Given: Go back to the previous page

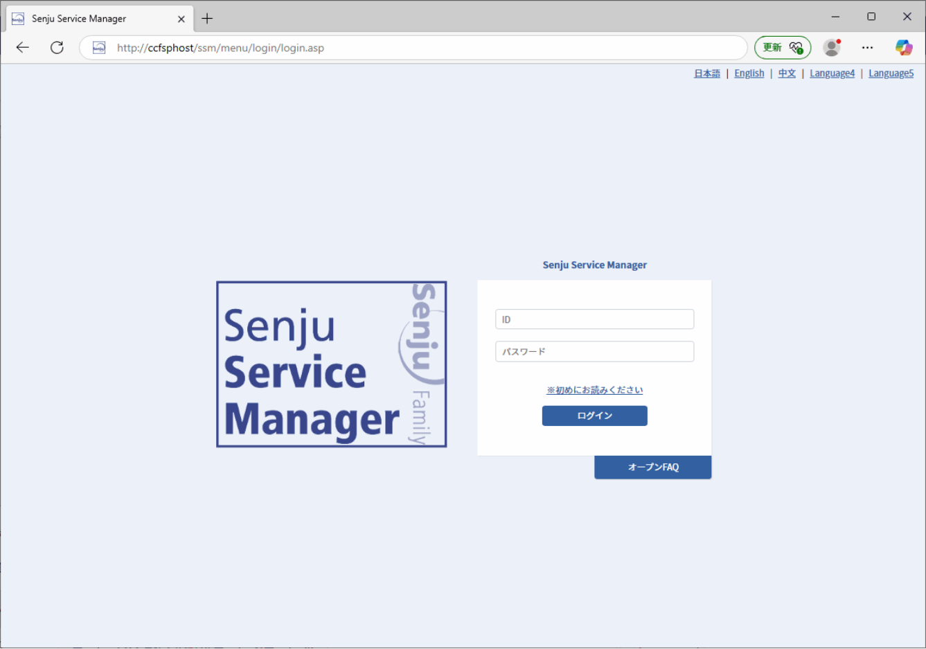Looking at the screenshot, I should point(23,48).
